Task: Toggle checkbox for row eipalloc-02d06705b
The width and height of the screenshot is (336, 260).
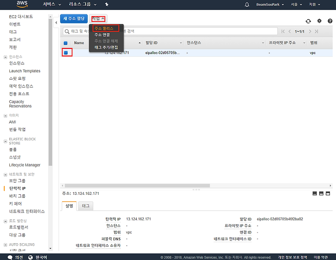Action: 66,53
